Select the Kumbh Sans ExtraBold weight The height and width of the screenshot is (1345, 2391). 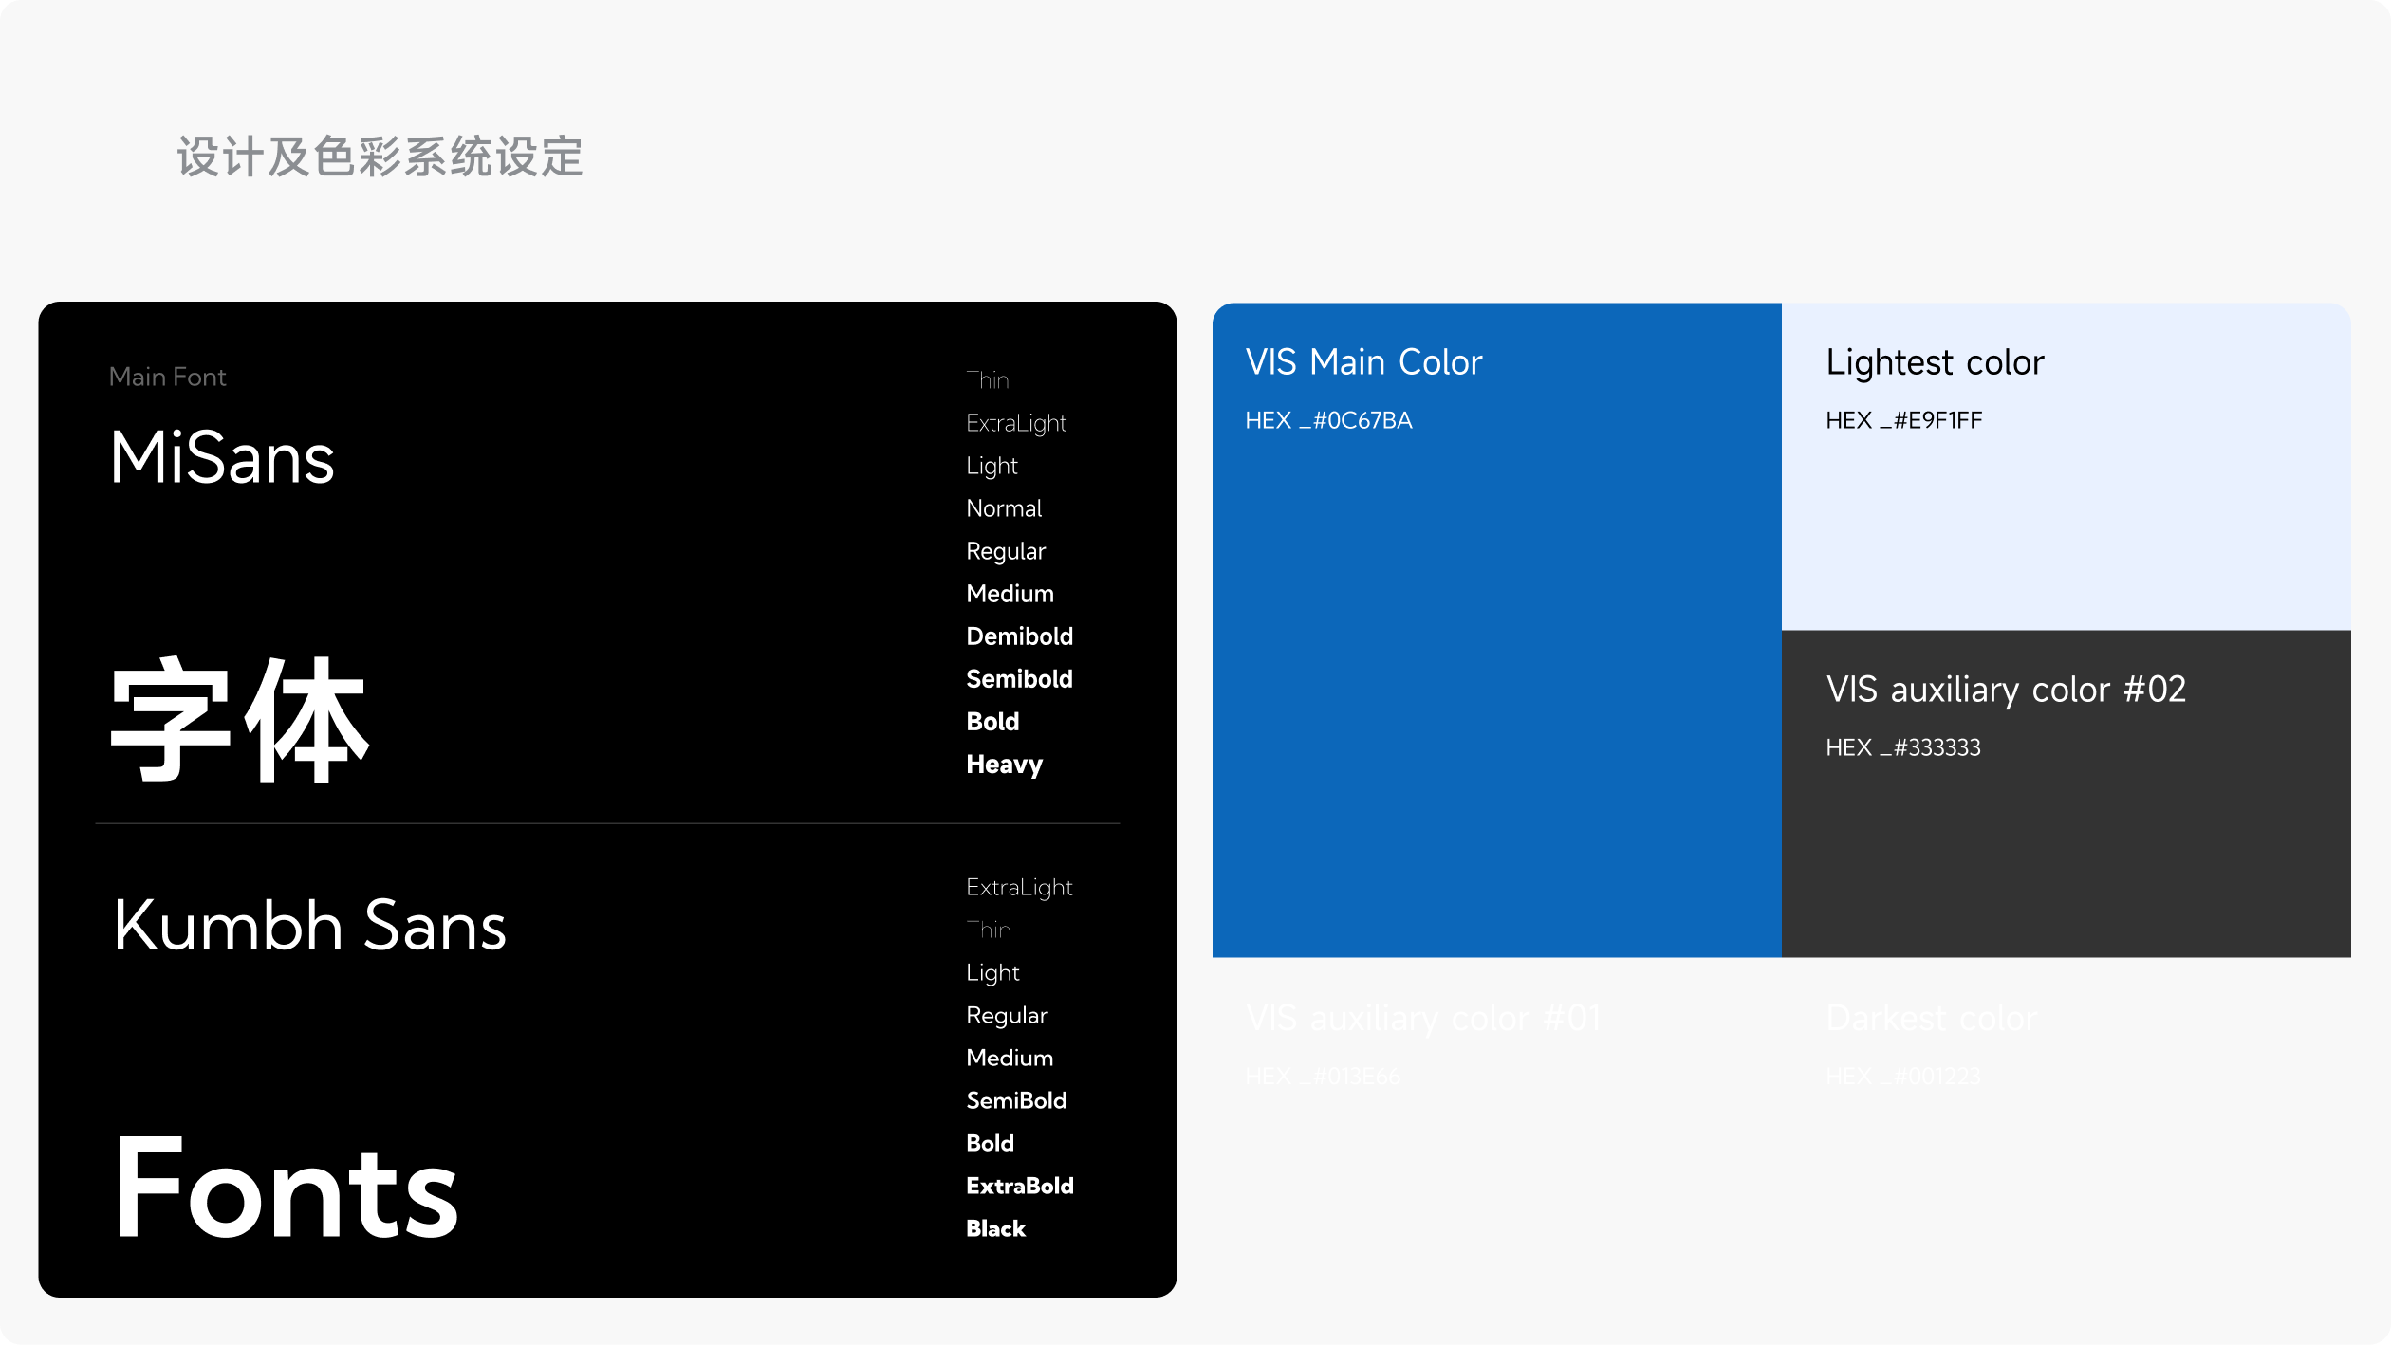[x=1019, y=1186]
